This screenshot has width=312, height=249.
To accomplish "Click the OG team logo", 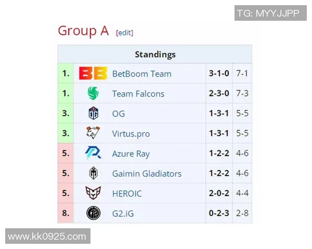I will (x=93, y=114).
